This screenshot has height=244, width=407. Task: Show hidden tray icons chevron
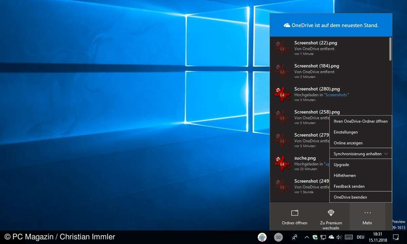click(x=307, y=237)
